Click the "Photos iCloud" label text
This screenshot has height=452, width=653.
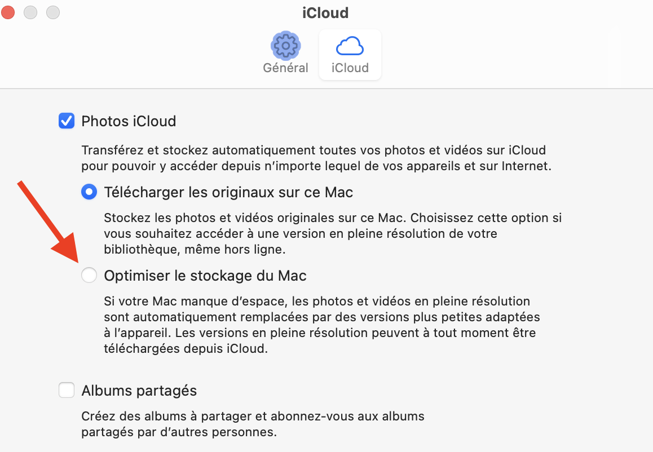coord(129,121)
